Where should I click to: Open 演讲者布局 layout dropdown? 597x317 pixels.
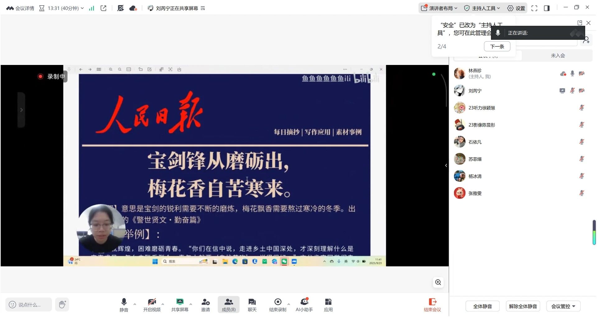coord(439,8)
